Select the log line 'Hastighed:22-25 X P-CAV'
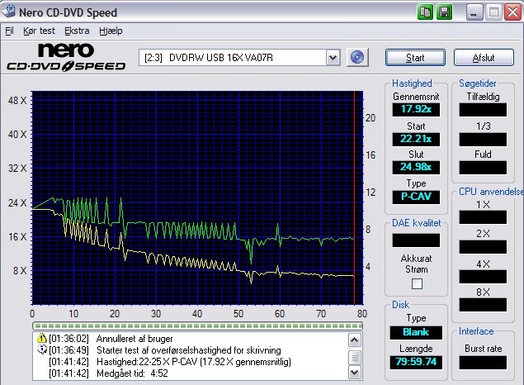 click(194, 362)
